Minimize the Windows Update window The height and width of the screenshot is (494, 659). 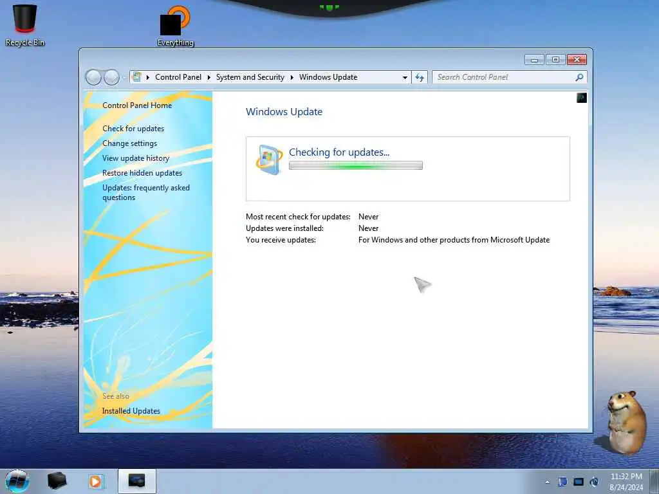pyautogui.click(x=534, y=60)
